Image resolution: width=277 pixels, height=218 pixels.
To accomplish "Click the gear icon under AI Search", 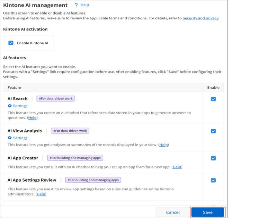I will (x=10, y=106).
